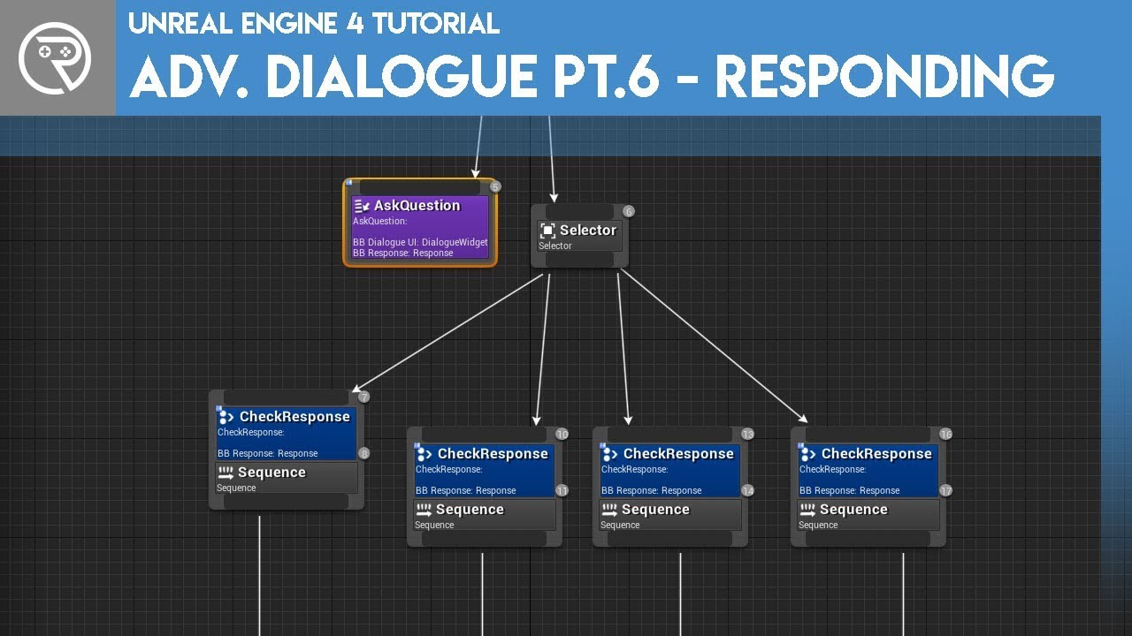This screenshot has width=1132, height=636.
Task: Select the CheckResponse title numbered 17
Action: click(x=876, y=454)
